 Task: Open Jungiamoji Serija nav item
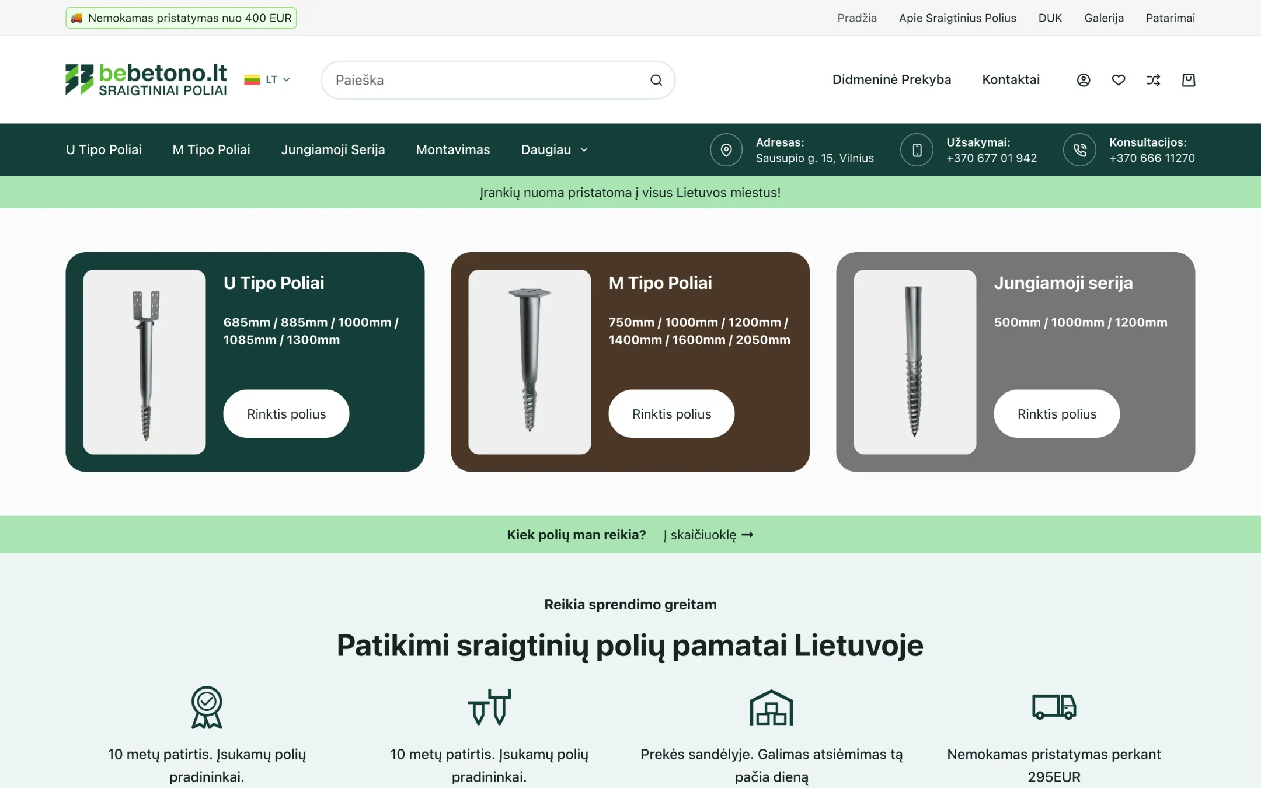(333, 150)
